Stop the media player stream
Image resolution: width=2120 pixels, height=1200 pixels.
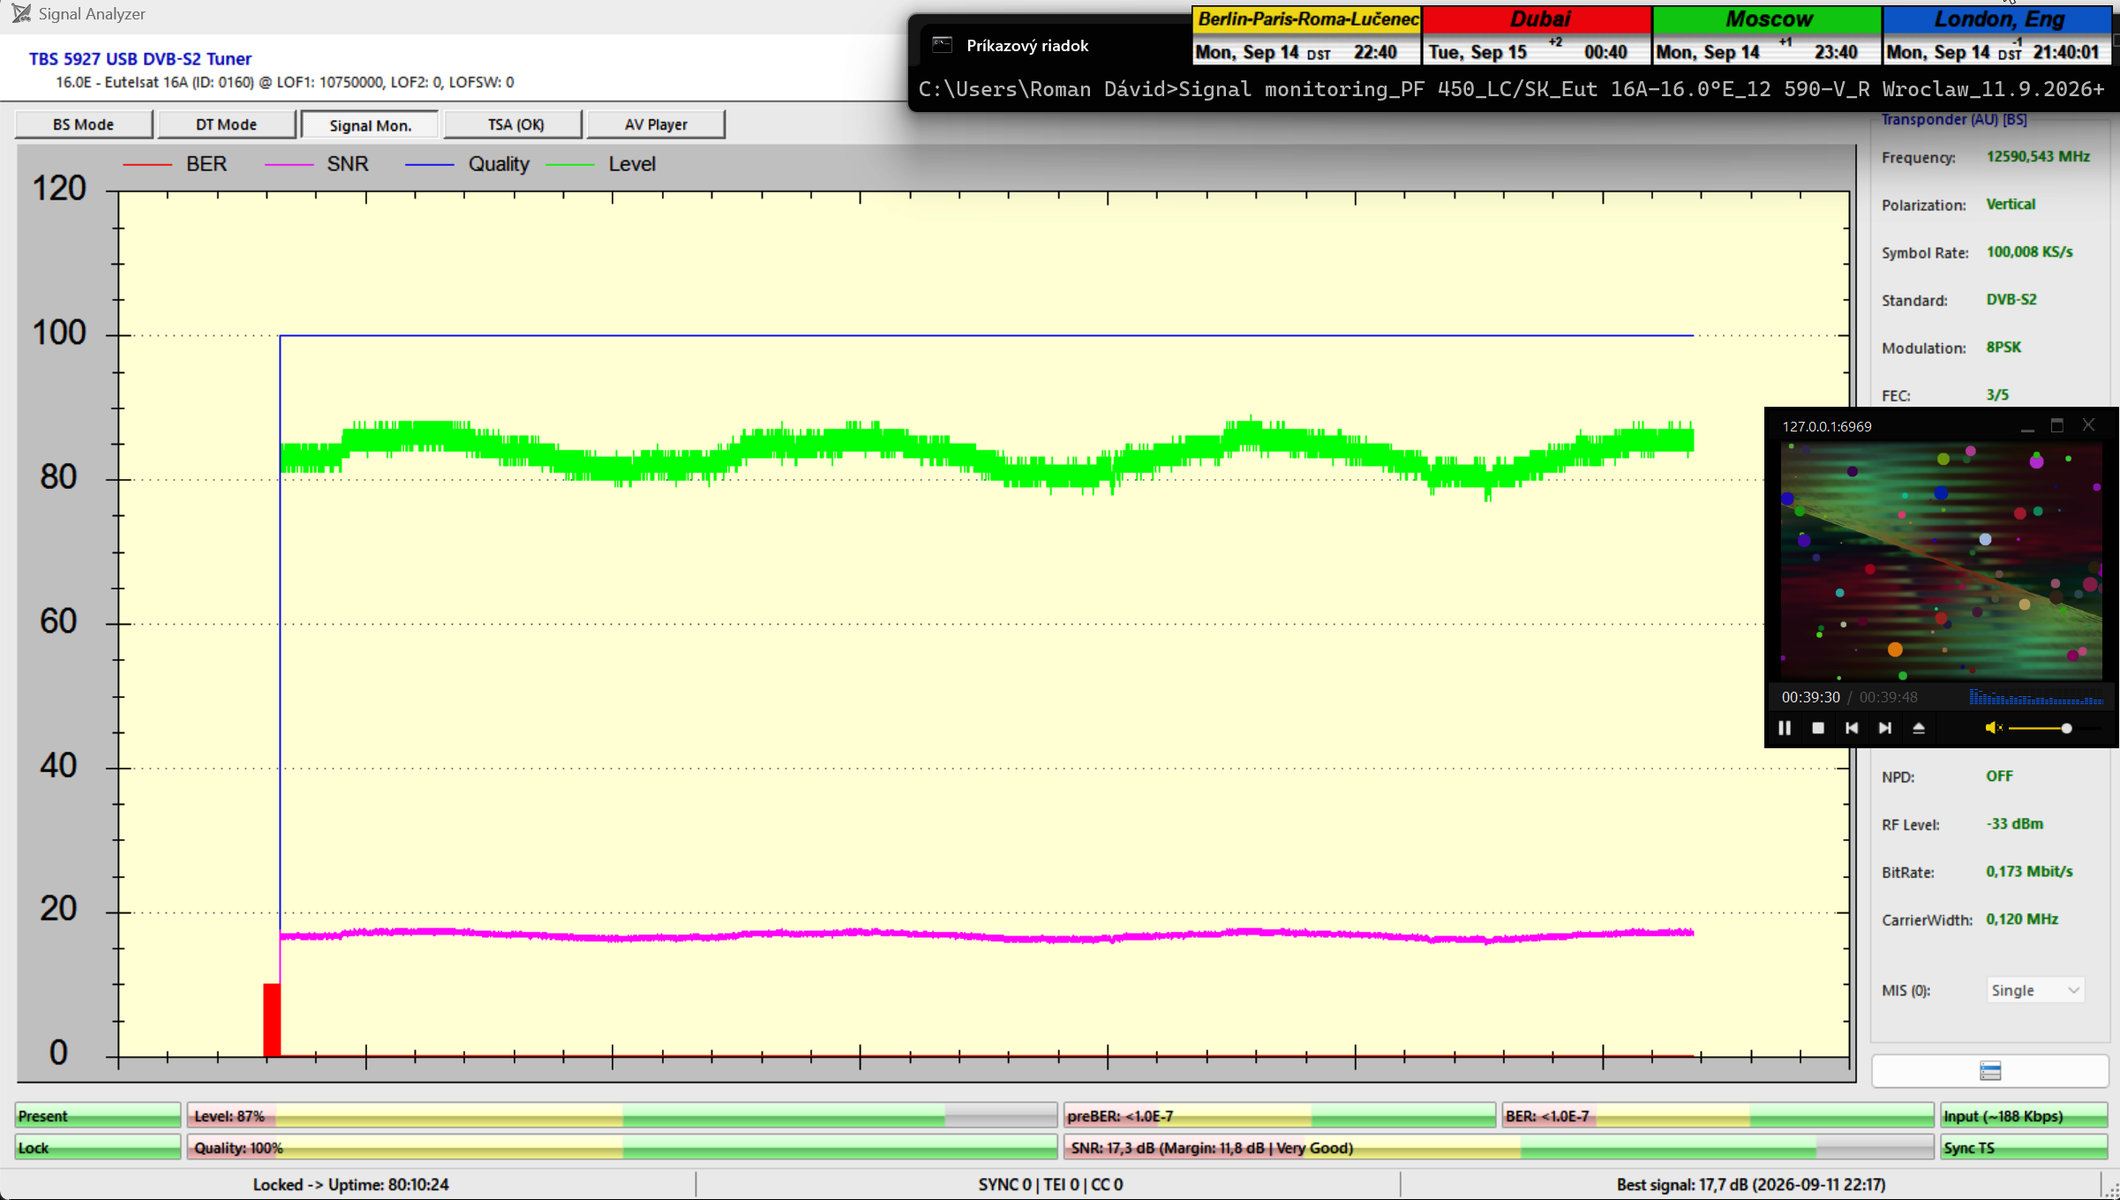coord(1818,728)
